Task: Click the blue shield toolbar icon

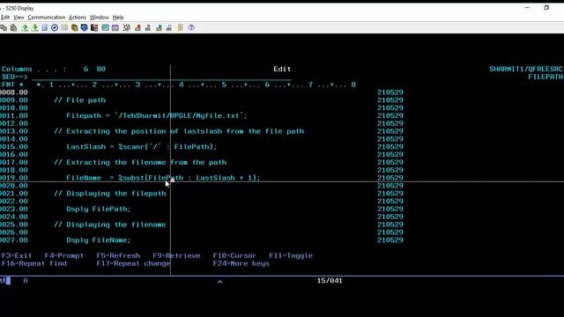Action: tap(85, 27)
